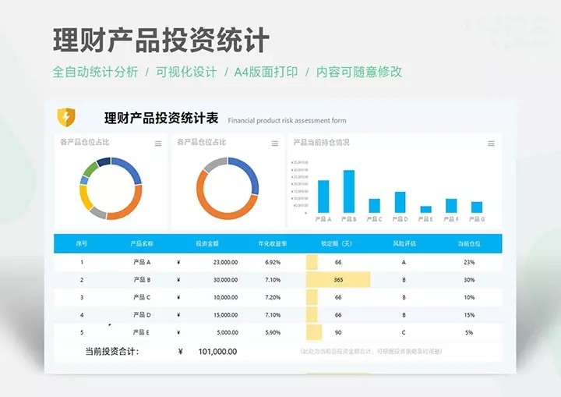Select the 产品 E cell in the table
The height and width of the screenshot is (397, 561).
click(141, 332)
